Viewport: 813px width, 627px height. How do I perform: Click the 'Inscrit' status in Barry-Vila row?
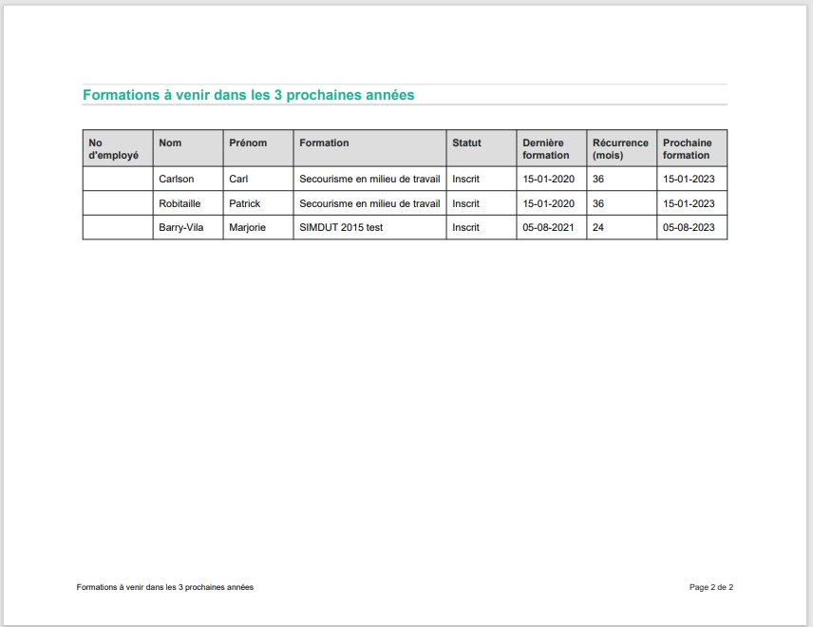pos(482,227)
